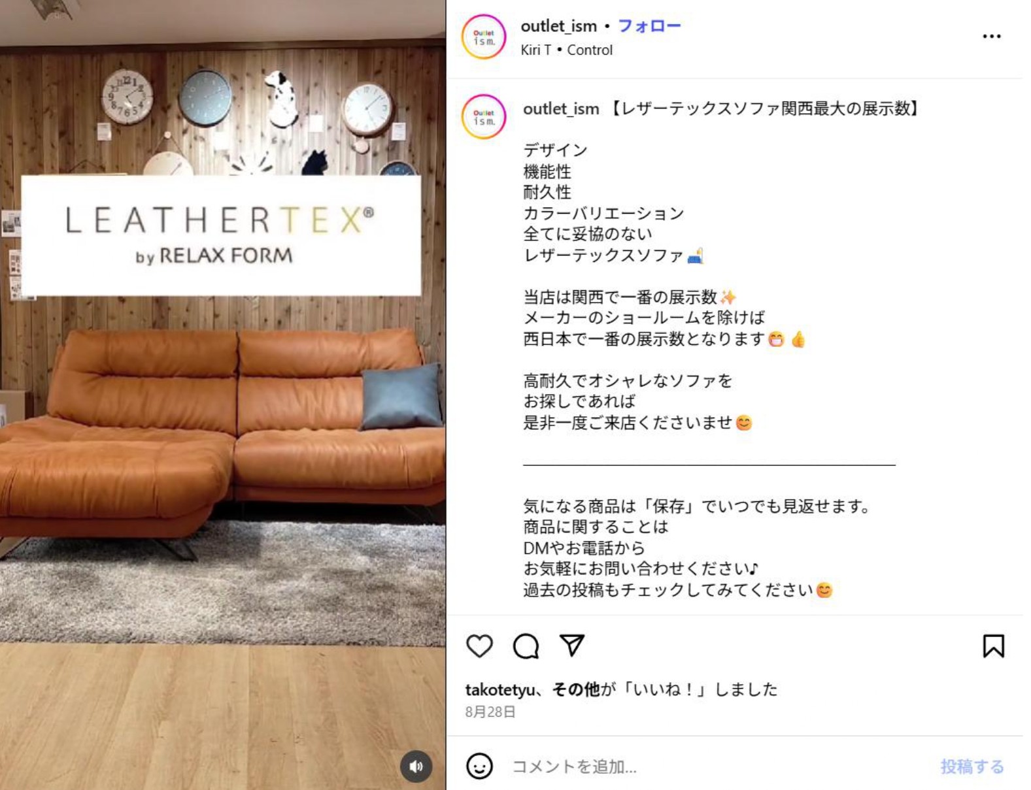
Task: Open takotetyu's profile from the likes line
Action: pos(500,689)
